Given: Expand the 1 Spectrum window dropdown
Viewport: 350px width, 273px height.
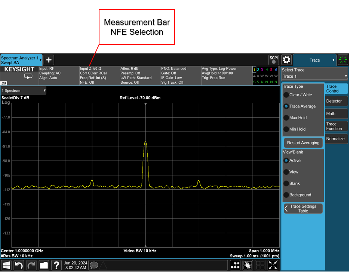Looking at the screenshot, I should [x=23, y=91].
